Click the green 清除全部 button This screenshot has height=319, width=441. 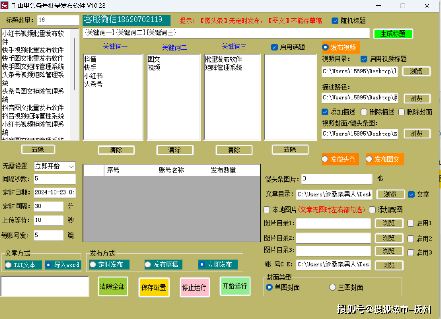click(112, 286)
